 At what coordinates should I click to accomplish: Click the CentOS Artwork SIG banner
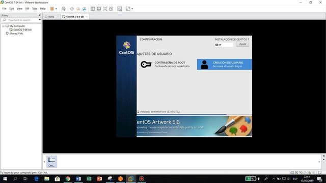194,126
